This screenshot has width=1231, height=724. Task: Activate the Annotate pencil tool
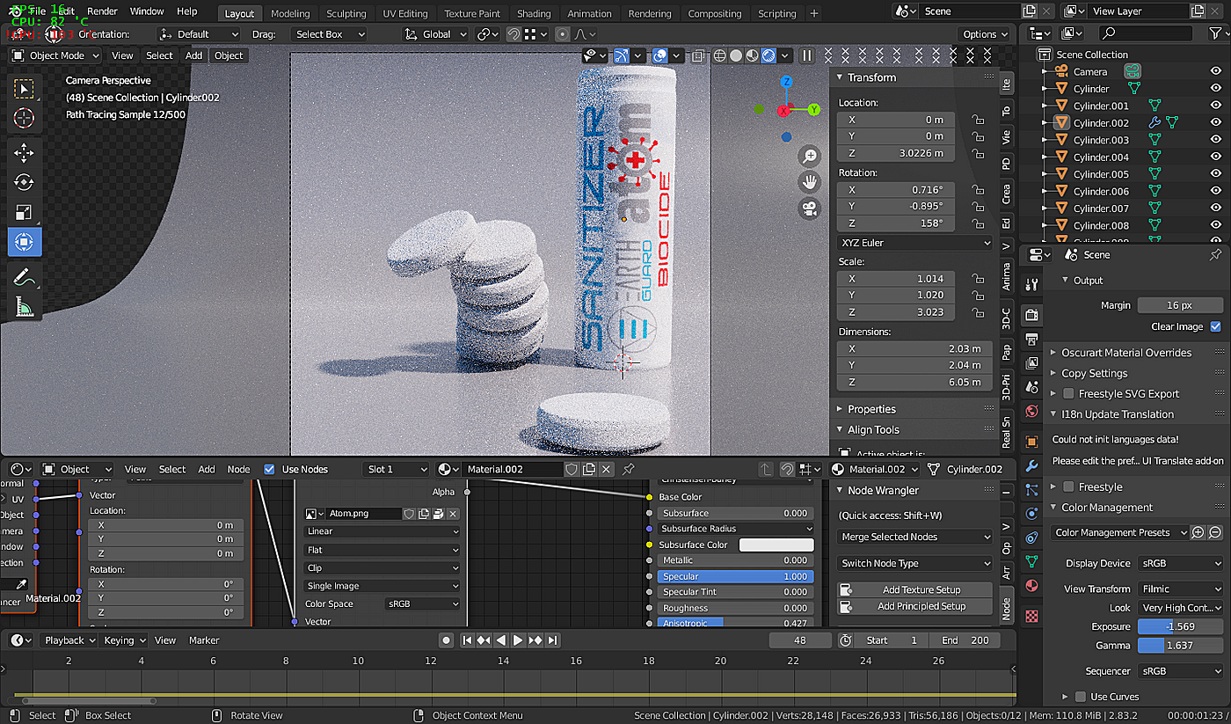(25, 277)
